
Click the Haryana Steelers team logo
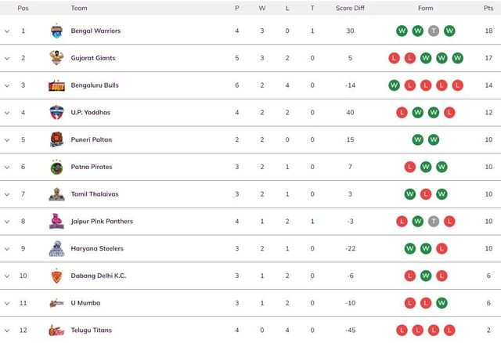tap(56, 249)
